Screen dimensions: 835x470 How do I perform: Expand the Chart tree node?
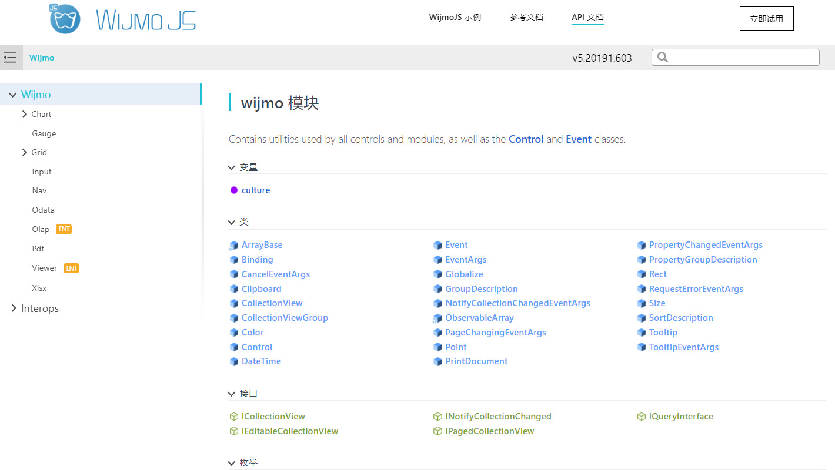pyautogui.click(x=25, y=114)
